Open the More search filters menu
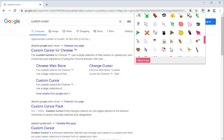Viewport: 224px width, 140px height. (111, 31)
